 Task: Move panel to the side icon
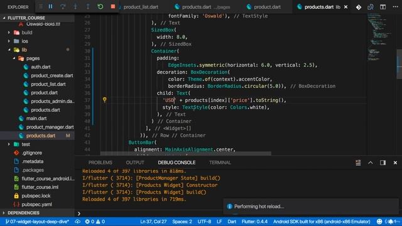[383, 163]
